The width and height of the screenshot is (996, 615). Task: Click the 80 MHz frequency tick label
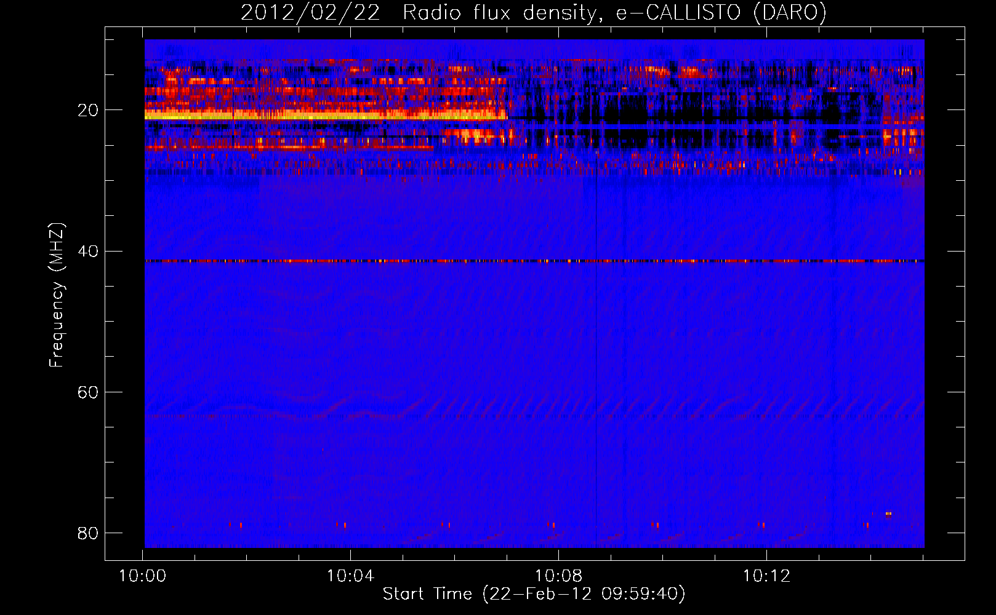tap(88, 533)
